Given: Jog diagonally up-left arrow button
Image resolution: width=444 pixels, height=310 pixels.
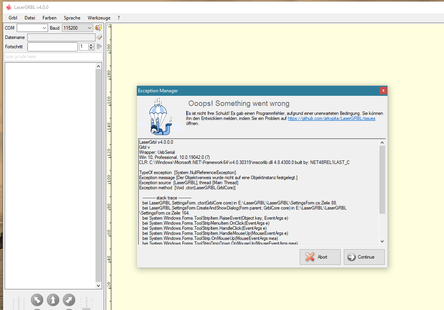Looking at the screenshot, I should (37, 300).
